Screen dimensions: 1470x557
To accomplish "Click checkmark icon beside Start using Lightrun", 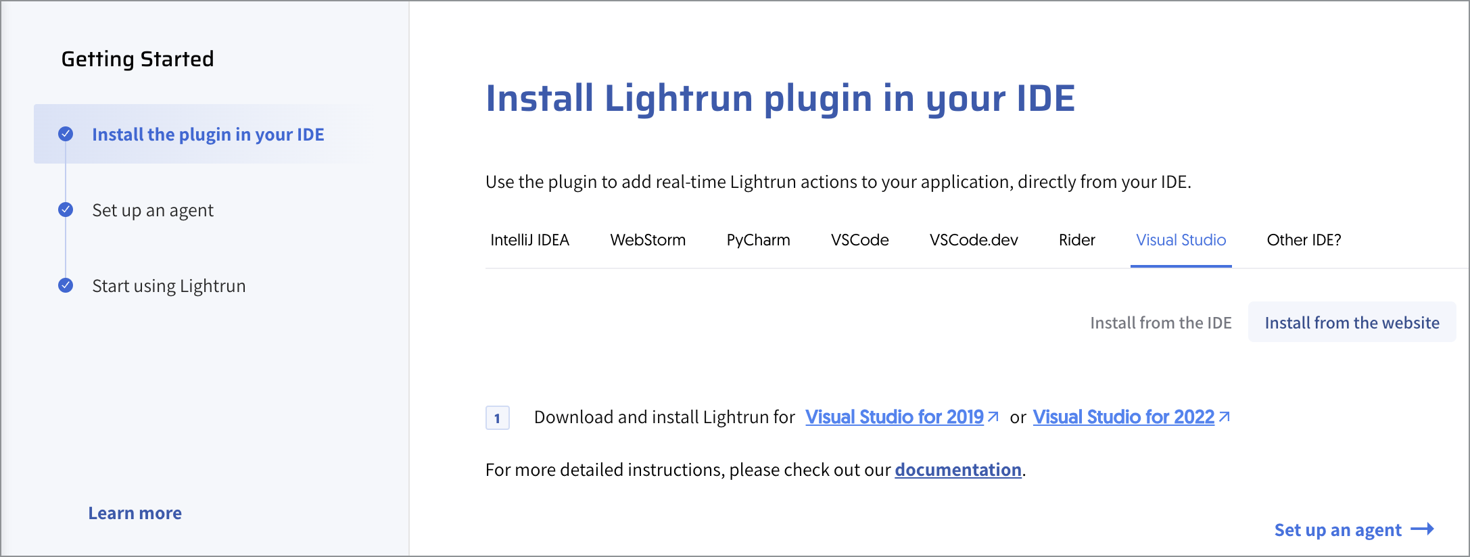I will click(x=66, y=285).
